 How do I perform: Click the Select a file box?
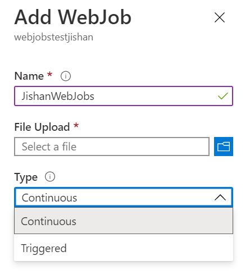112,147
